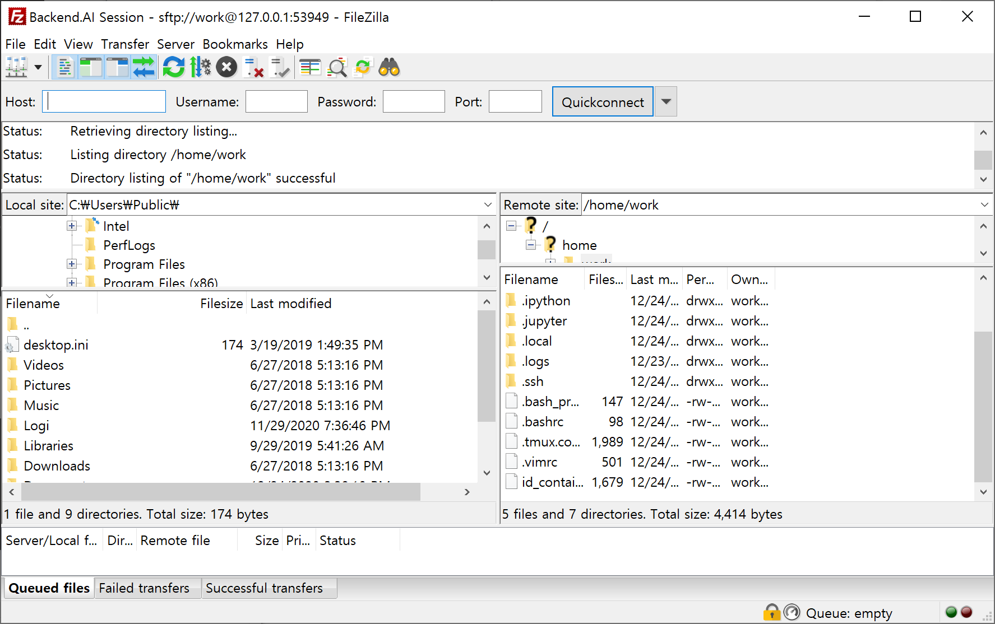The width and height of the screenshot is (995, 624).
Task: Sort local files by Filesize column
Action: point(172,304)
